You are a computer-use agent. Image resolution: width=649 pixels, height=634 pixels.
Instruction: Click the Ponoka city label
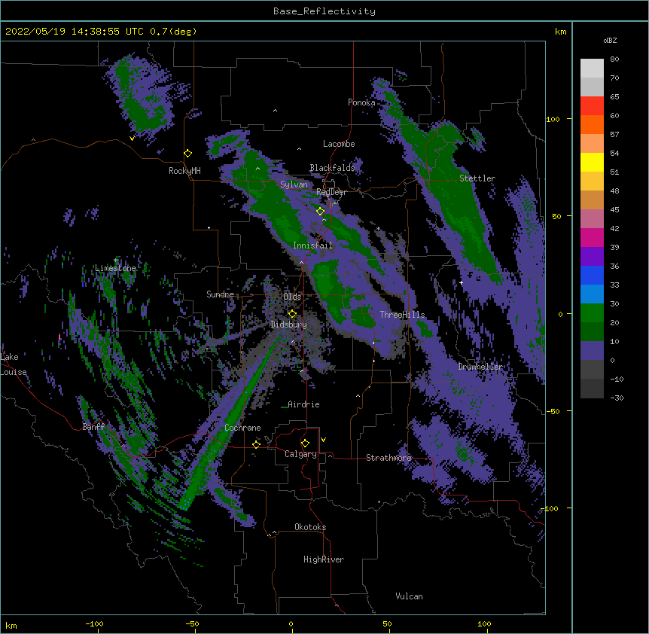(361, 102)
